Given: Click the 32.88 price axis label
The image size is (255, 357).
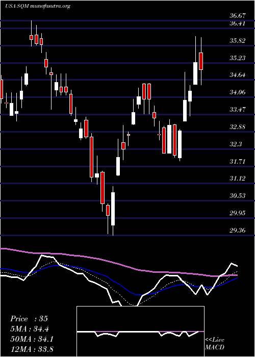Looking at the screenshot, I should coord(238,127).
